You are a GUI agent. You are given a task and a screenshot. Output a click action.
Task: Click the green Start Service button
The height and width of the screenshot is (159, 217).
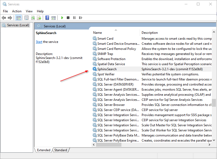(62, 18)
